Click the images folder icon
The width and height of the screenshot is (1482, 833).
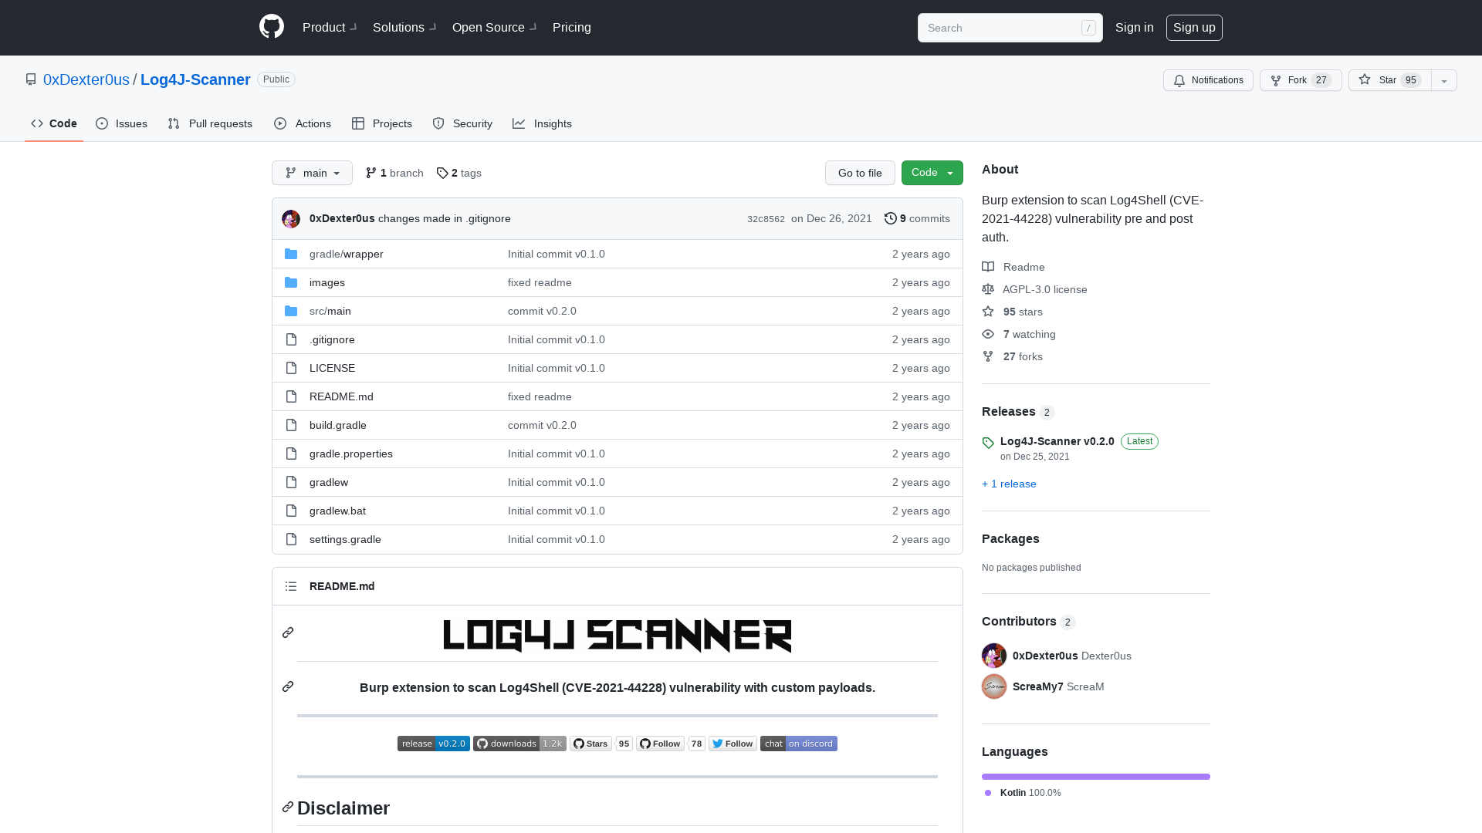[291, 282]
